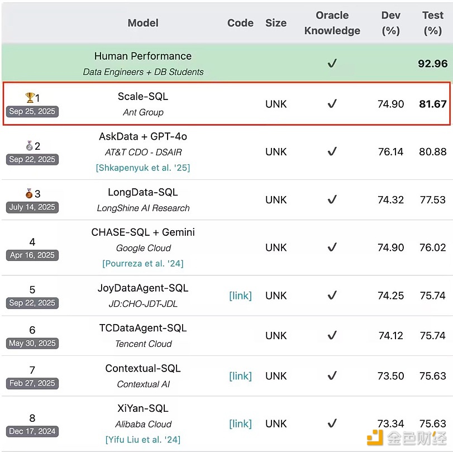Click the Dev (%) column header
Screen dimensions: 453x452
click(390, 23)
